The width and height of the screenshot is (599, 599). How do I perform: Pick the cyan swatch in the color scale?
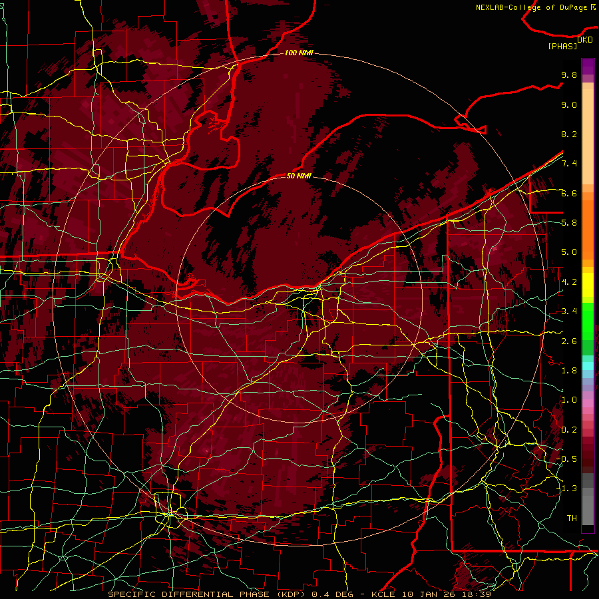[588, 366]
